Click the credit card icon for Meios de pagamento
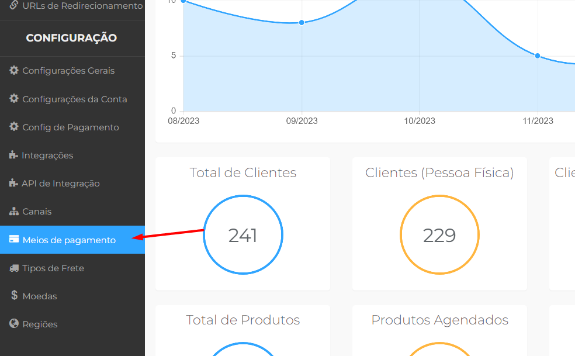575x356 pixels. click(x=14, y=239)
